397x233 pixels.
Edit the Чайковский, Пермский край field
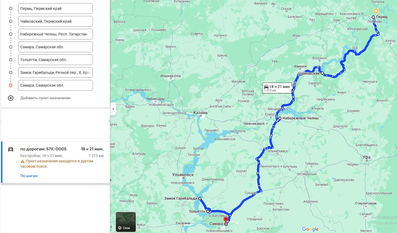pos(55,21)
